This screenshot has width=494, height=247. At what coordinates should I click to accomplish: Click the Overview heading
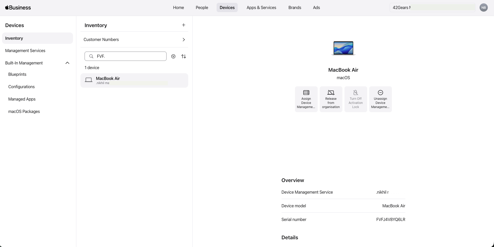coord(293,180)
